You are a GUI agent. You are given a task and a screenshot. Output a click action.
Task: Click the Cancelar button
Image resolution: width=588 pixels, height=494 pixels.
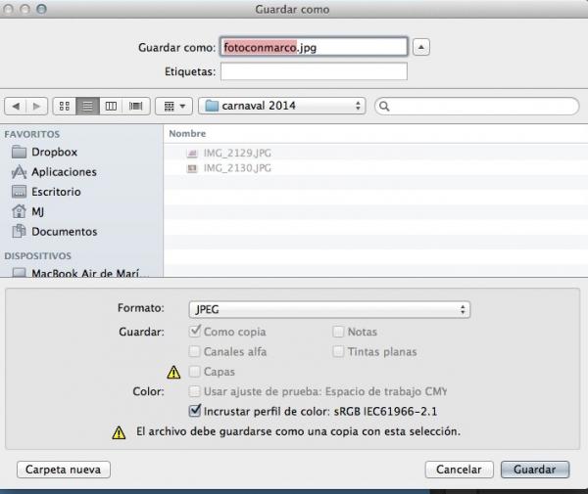pos(459,470)
